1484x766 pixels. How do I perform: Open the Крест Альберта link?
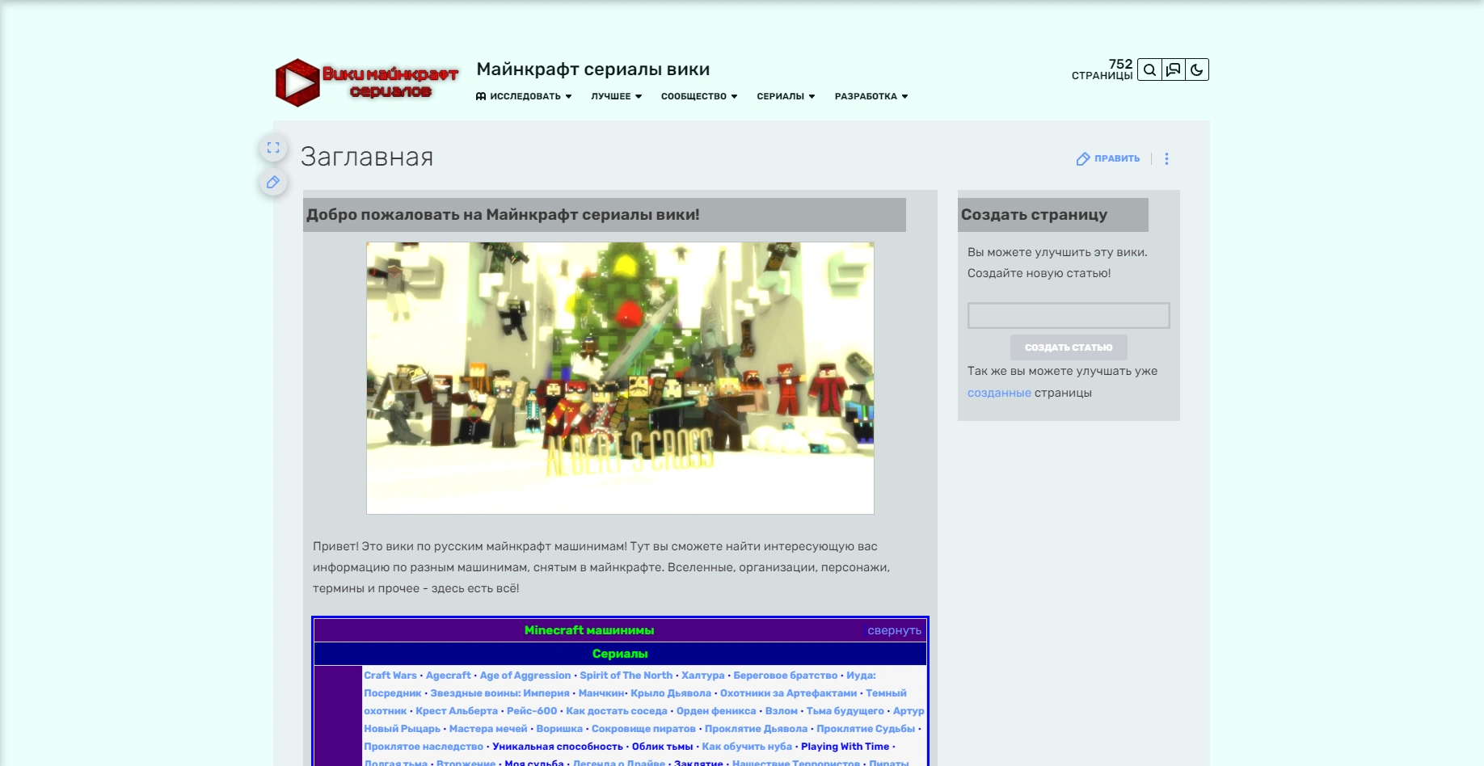pyautogui.click(x=457, y=711)
